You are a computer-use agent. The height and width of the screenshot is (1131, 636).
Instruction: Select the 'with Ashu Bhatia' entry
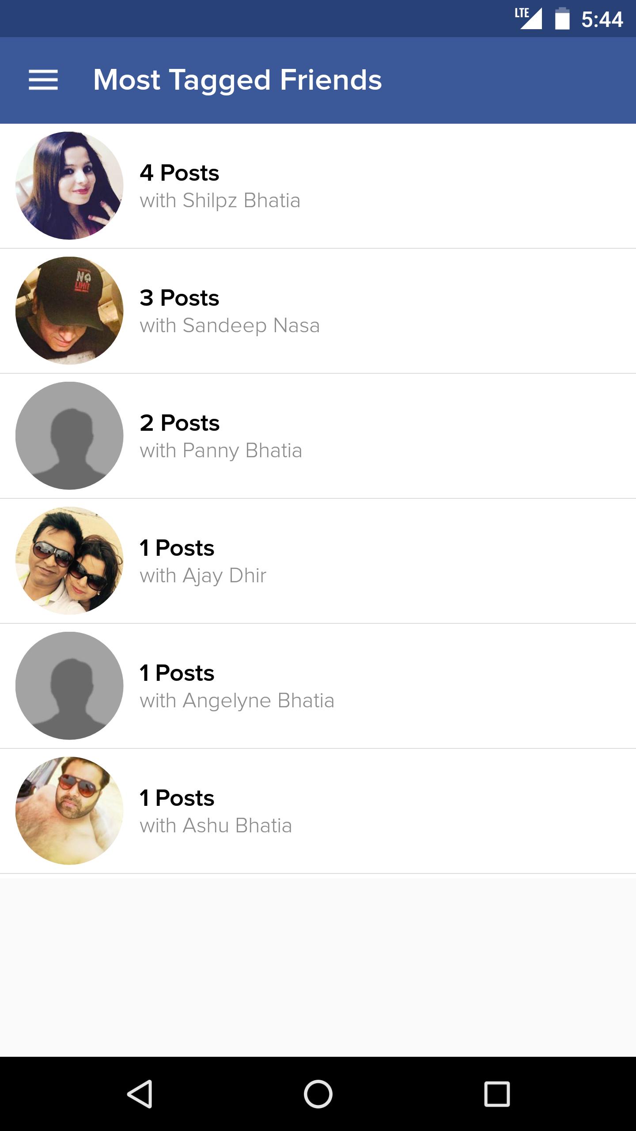216,826
